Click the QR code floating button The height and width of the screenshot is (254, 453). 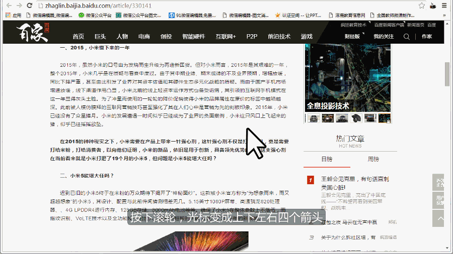point(438,182)
